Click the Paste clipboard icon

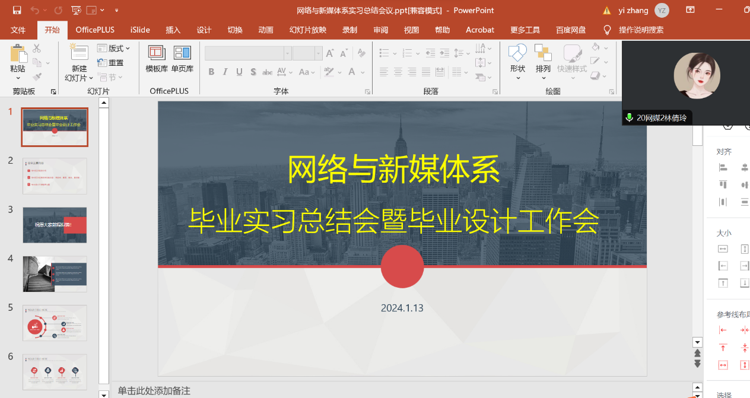18,54
